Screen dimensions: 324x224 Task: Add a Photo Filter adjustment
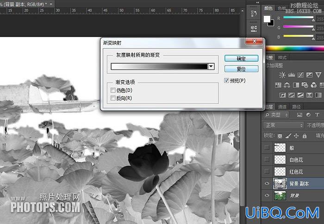[305, 85]
